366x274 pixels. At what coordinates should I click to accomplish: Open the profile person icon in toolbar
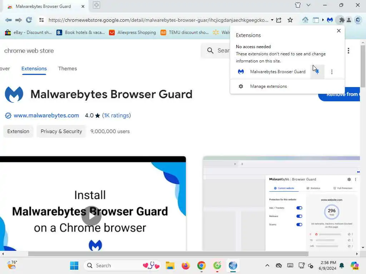349,20
